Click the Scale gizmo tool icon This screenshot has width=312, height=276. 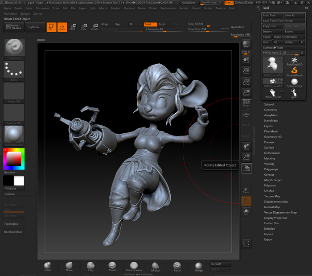pos(83,27)
